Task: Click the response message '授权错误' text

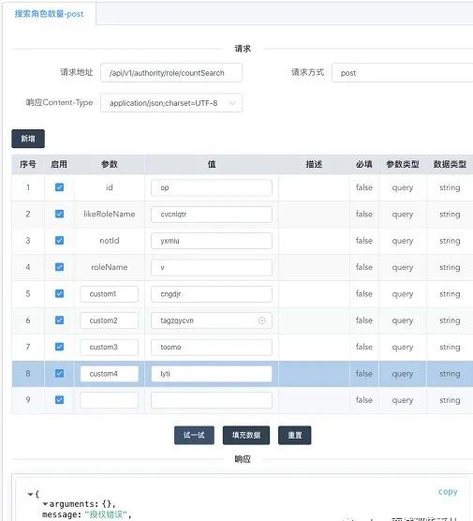Action: pyautogui.click(x=106, y=514)
